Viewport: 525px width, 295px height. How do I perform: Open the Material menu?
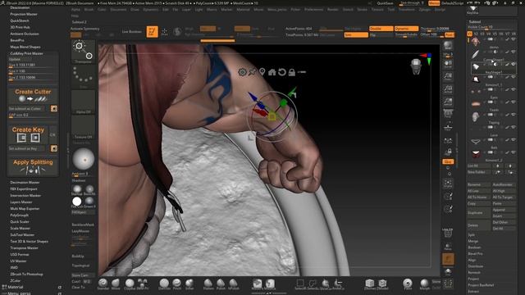(243, 9)
